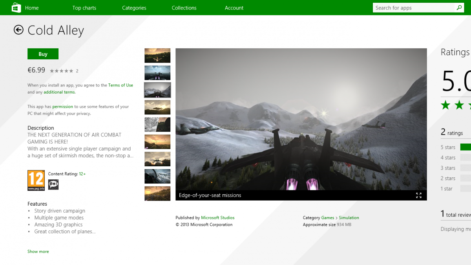Select the eighth, cockpit-view thumbnail
This screenshot has width=471, height=265.
tap(157, 176)
